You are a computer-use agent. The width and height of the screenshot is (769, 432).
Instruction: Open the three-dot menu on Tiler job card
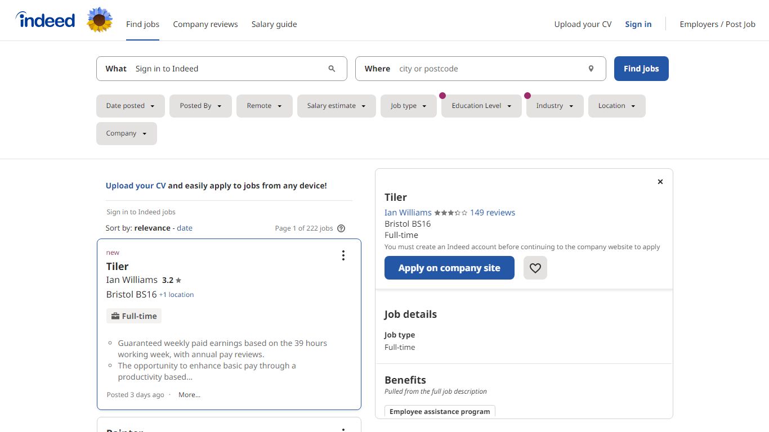point(343,255)
